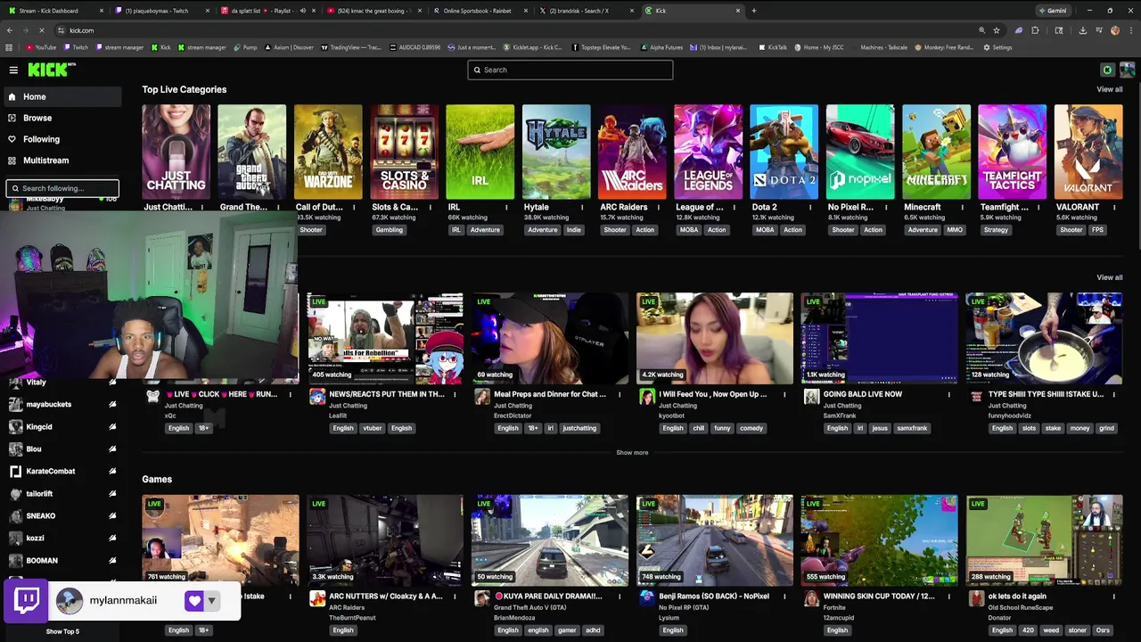Open the Just Chatting category thumbnail
1141x642 pixels.
pos(176,152)
